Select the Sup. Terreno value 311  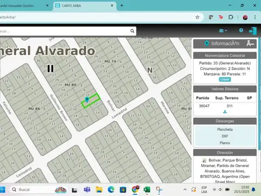229,106
